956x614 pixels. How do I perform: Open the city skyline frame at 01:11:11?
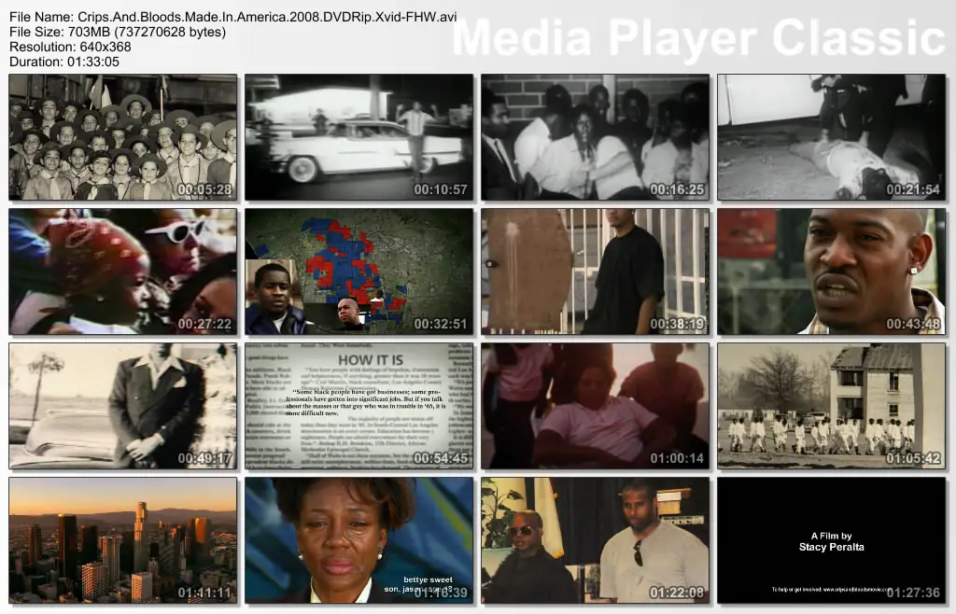123,540
